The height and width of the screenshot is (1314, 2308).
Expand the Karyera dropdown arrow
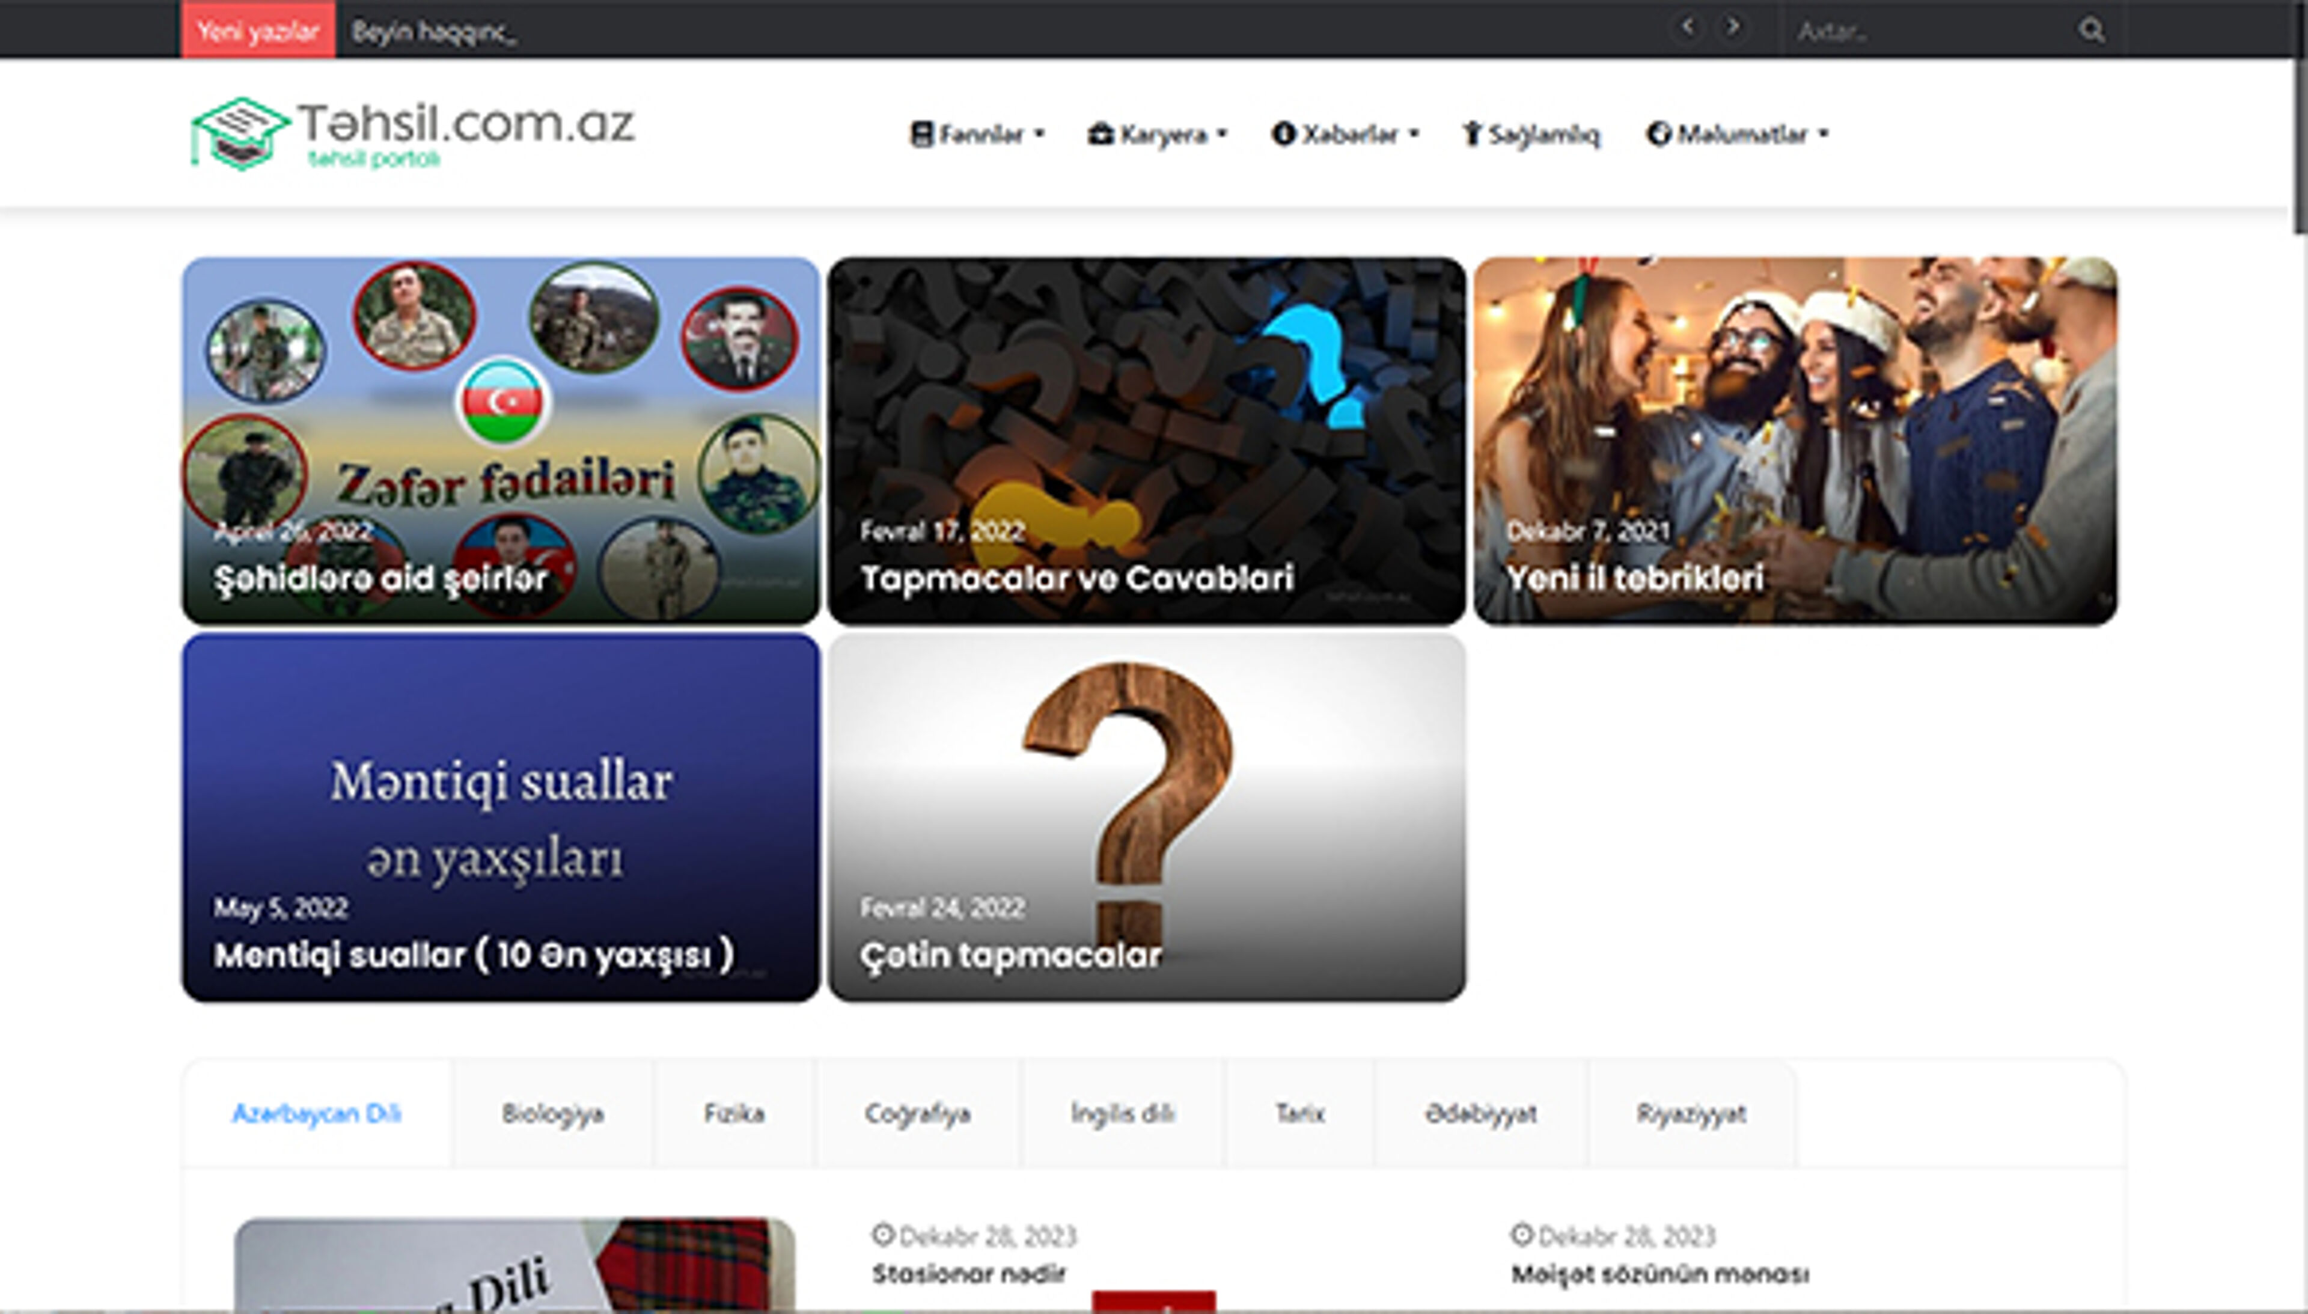pos(1223,135)
